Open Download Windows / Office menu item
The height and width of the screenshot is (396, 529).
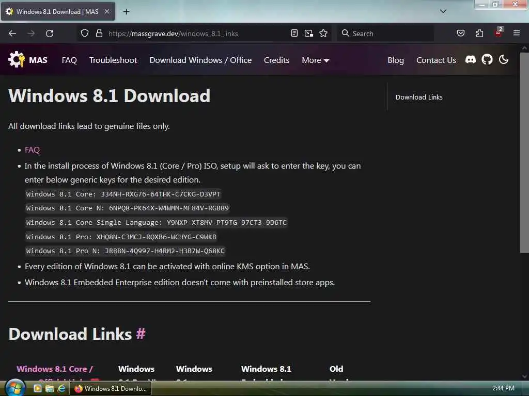(x=200, y=60)
